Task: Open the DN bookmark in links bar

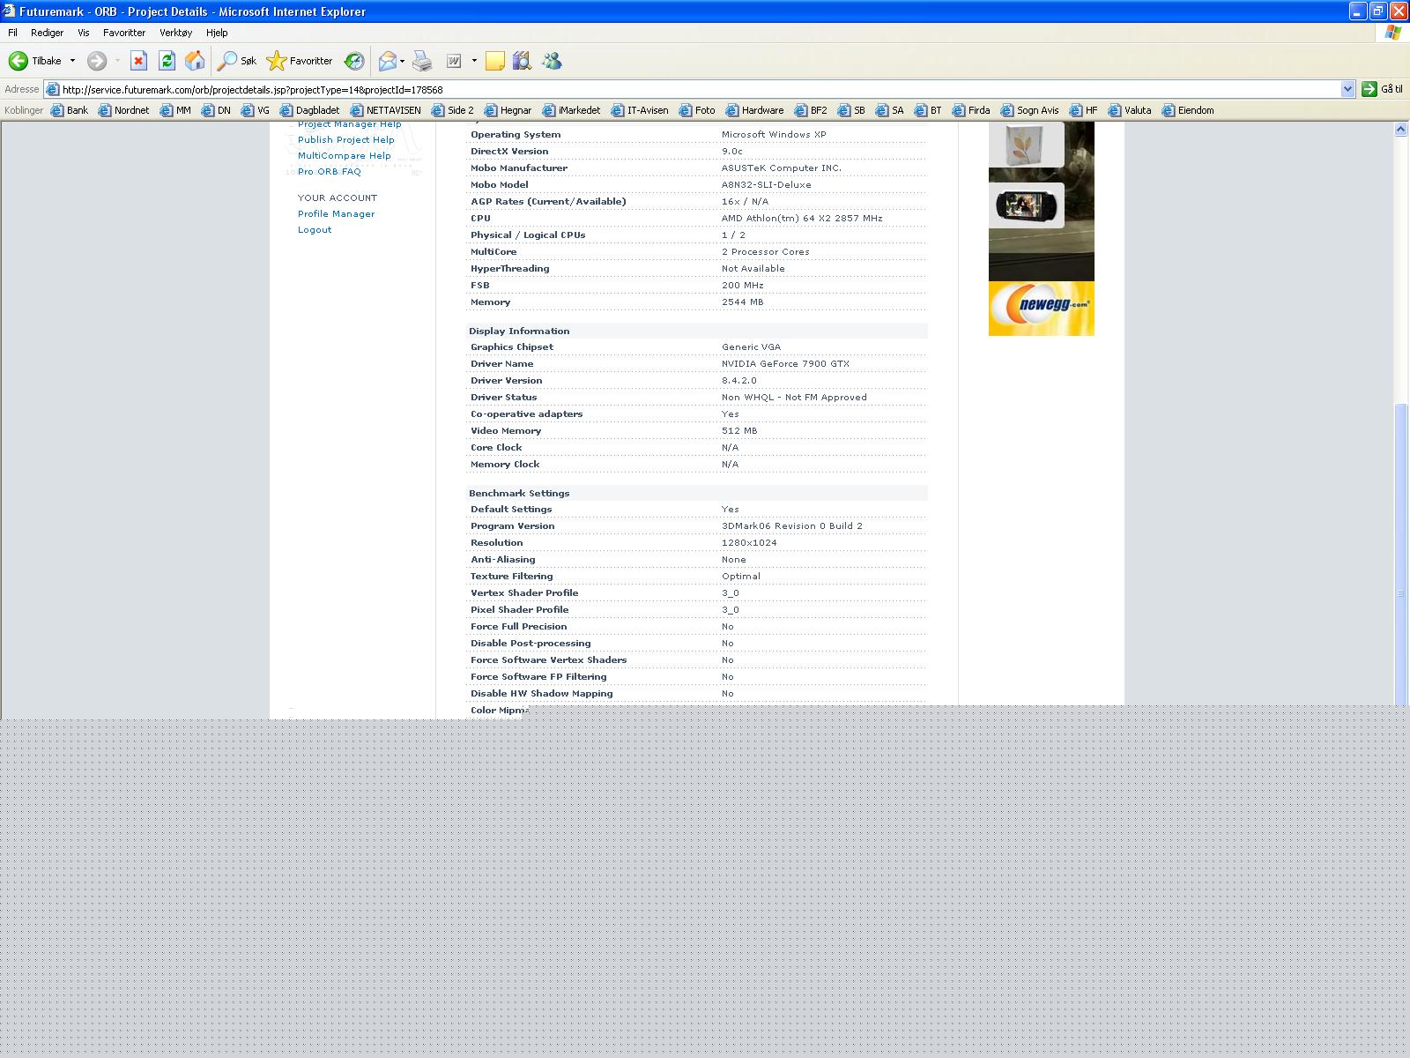Action: pos(216,110)
